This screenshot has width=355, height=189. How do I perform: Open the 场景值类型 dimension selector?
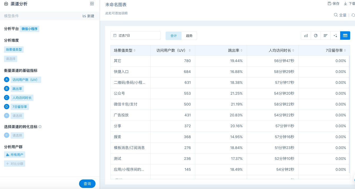(x=14, y=49)
